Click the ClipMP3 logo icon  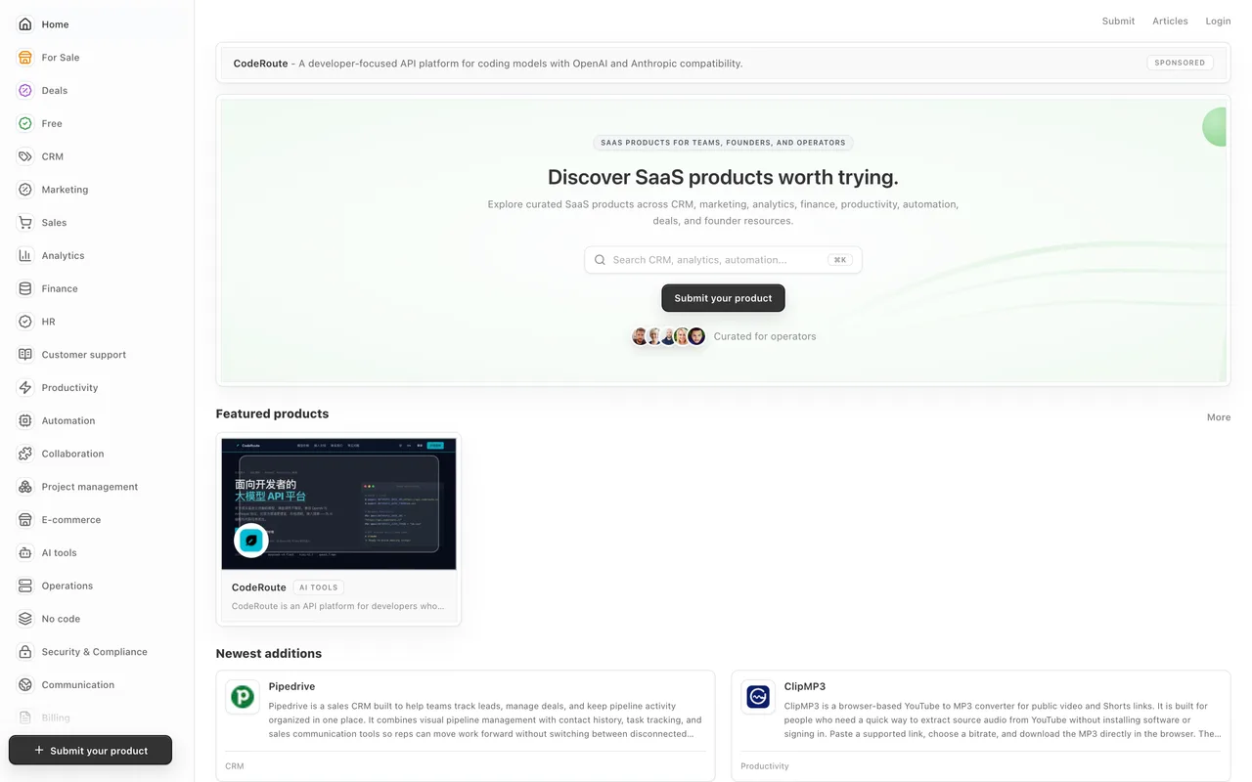pos(758,697)
